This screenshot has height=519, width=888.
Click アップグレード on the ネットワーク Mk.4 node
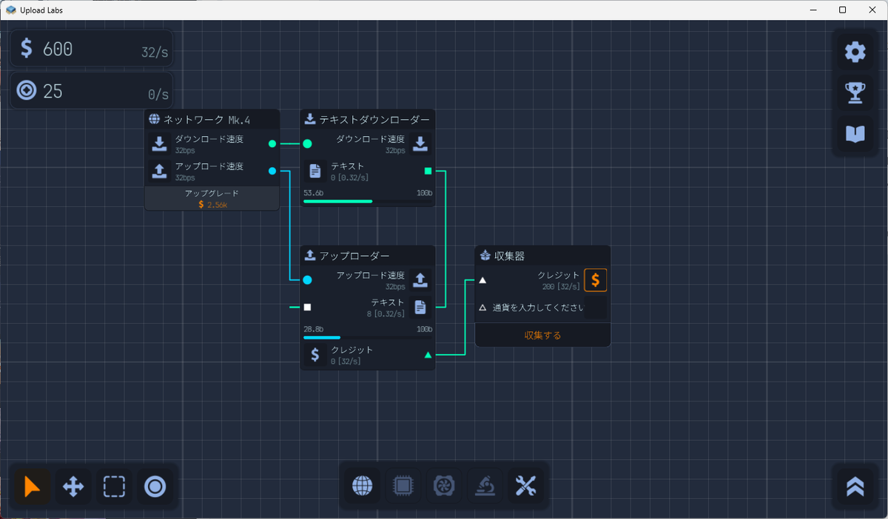click(211, 197)
